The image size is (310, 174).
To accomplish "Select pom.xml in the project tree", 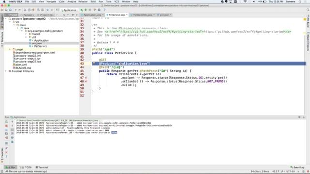I will [x=21, y=65].
